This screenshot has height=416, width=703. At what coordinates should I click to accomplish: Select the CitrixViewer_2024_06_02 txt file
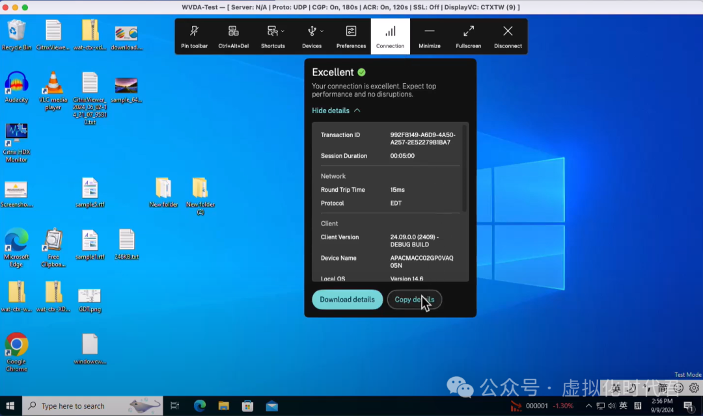coord(90,99)
